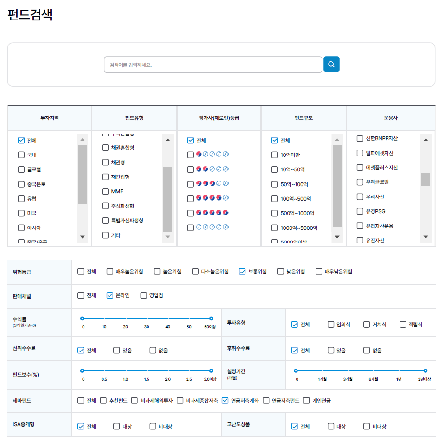Click left handle of 수익률 slider
The image size is (445, 442).
click(82, 318)
